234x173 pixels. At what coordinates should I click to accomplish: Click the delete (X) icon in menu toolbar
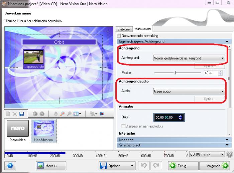pos(15,114)
